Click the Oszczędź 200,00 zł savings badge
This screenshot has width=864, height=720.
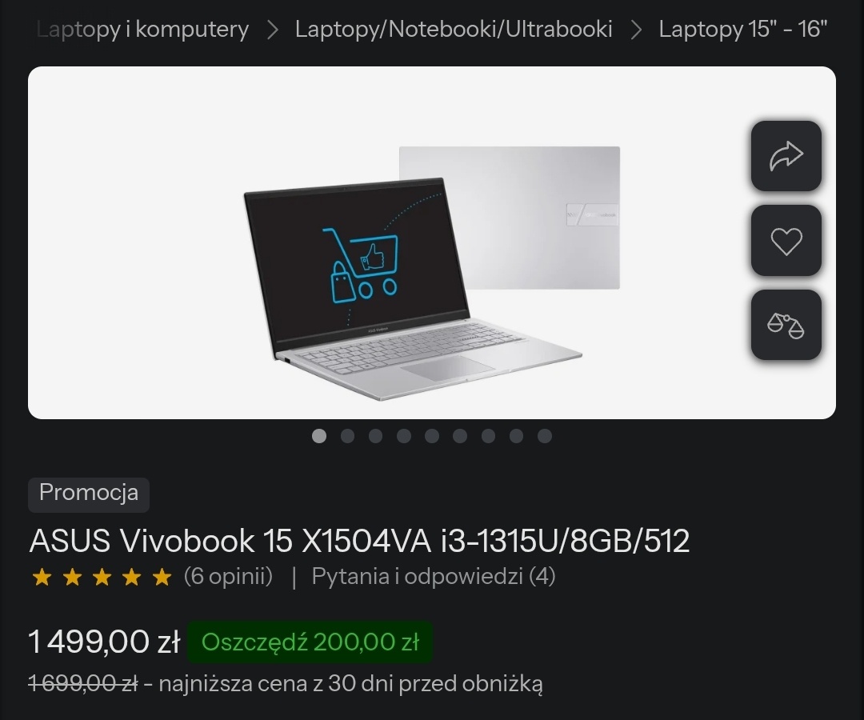(310, 642)
